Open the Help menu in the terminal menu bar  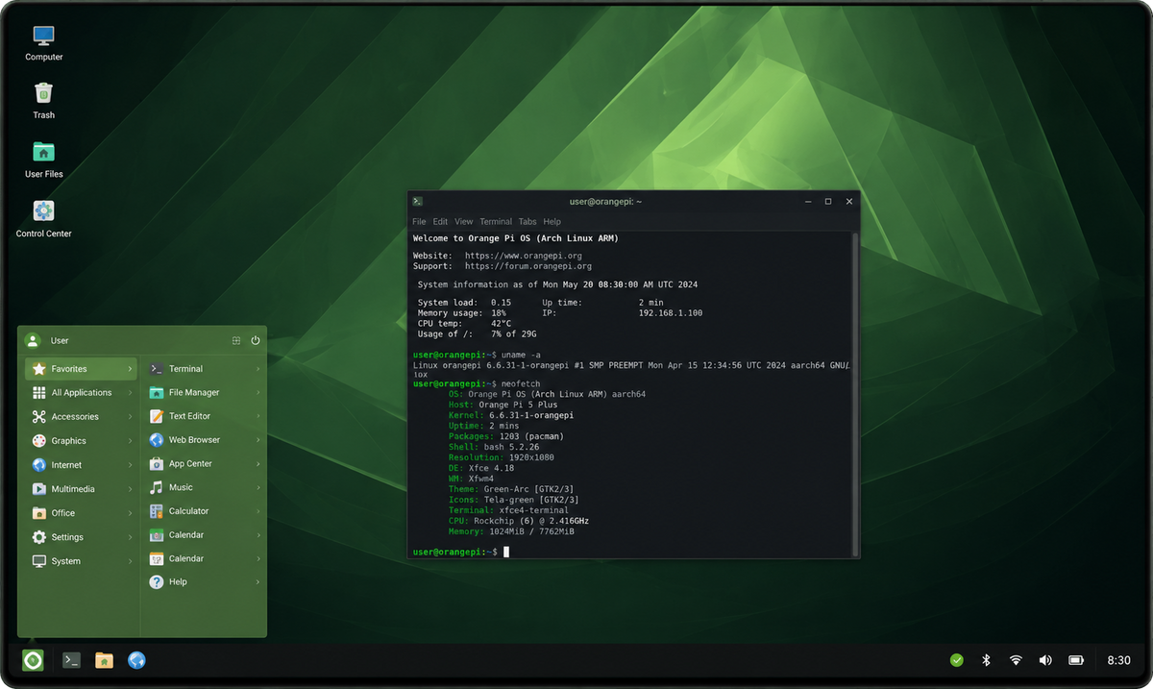552,222
